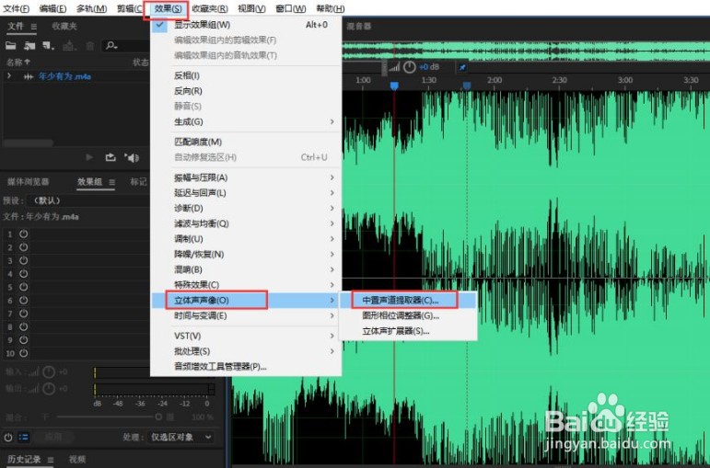Toggle power for effect slot 10

[x=24, y=353]
